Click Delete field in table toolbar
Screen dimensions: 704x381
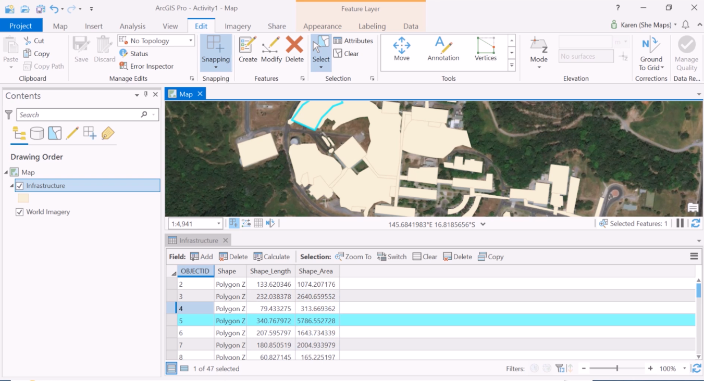click(x=233, y=257)
